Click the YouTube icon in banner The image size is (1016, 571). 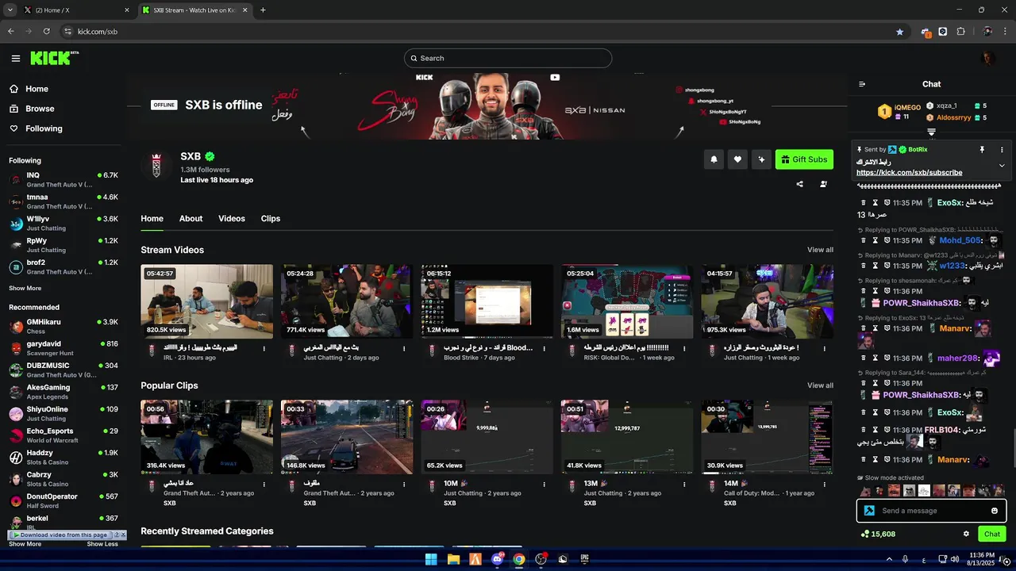(x=555, y=78)
